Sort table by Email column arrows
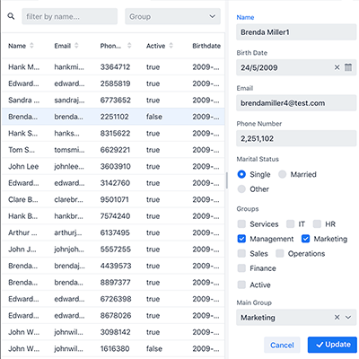The image size is (359, 359). tap(76, 46)
